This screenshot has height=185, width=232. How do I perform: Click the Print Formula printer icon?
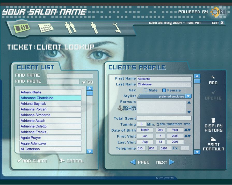213,139
